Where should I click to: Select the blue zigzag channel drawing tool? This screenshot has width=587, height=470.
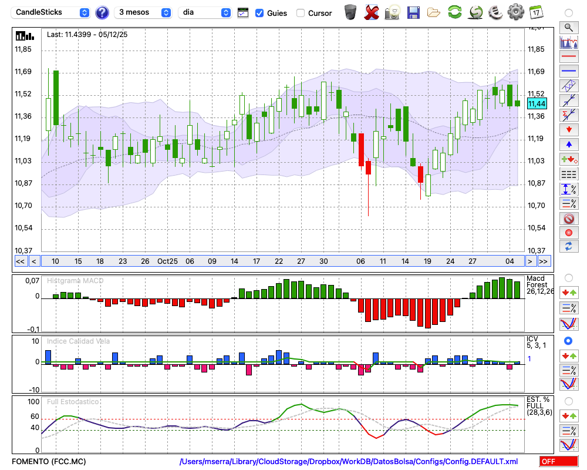tap(569, 85)
